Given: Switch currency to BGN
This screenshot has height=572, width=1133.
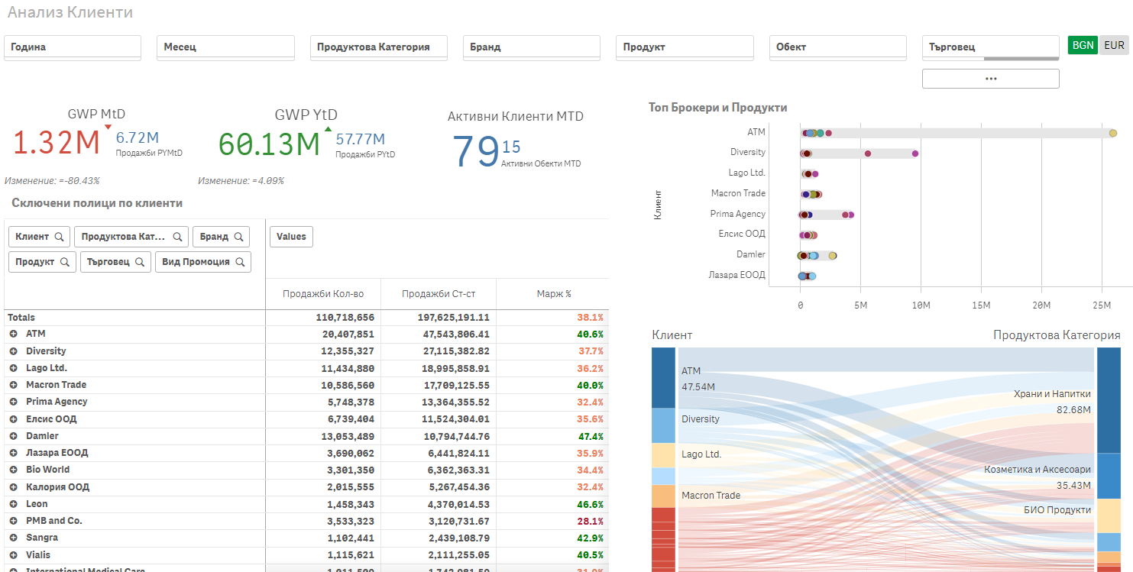Looking at the screenshot, I should coord(1083,45).
